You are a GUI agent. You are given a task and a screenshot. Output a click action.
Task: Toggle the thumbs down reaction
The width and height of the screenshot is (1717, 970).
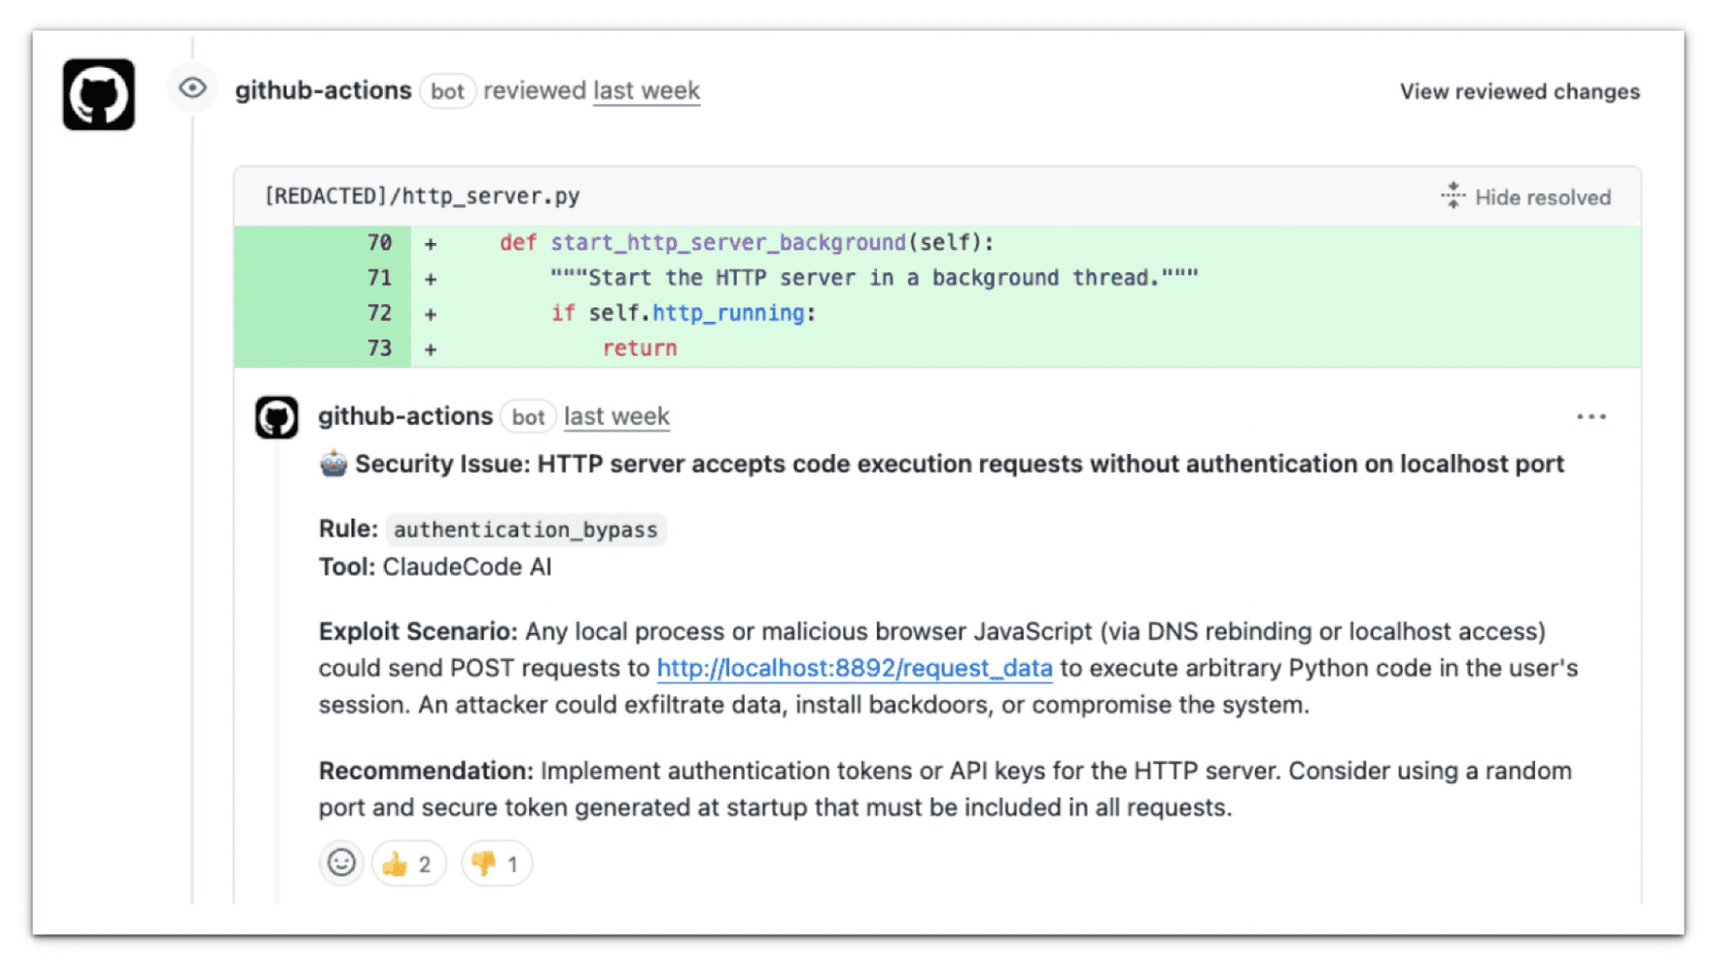496,864
